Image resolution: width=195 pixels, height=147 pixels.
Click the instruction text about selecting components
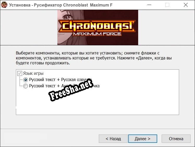[x=94, y=58]
